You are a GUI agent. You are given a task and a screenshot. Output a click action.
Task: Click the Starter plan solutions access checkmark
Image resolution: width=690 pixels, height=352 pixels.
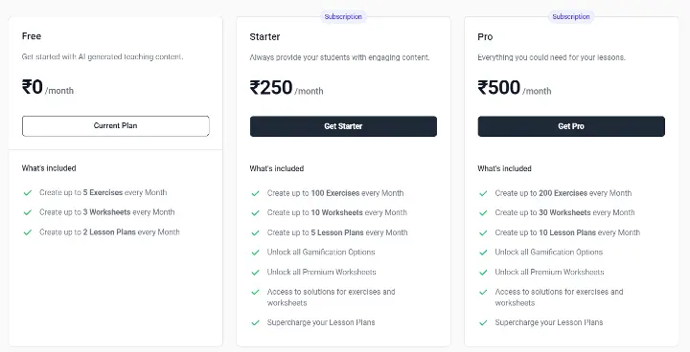click(255, 293)
